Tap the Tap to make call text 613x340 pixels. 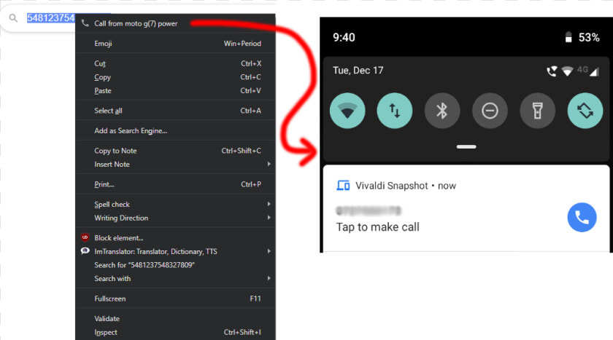pyautogui.click(x=378, y=227)
